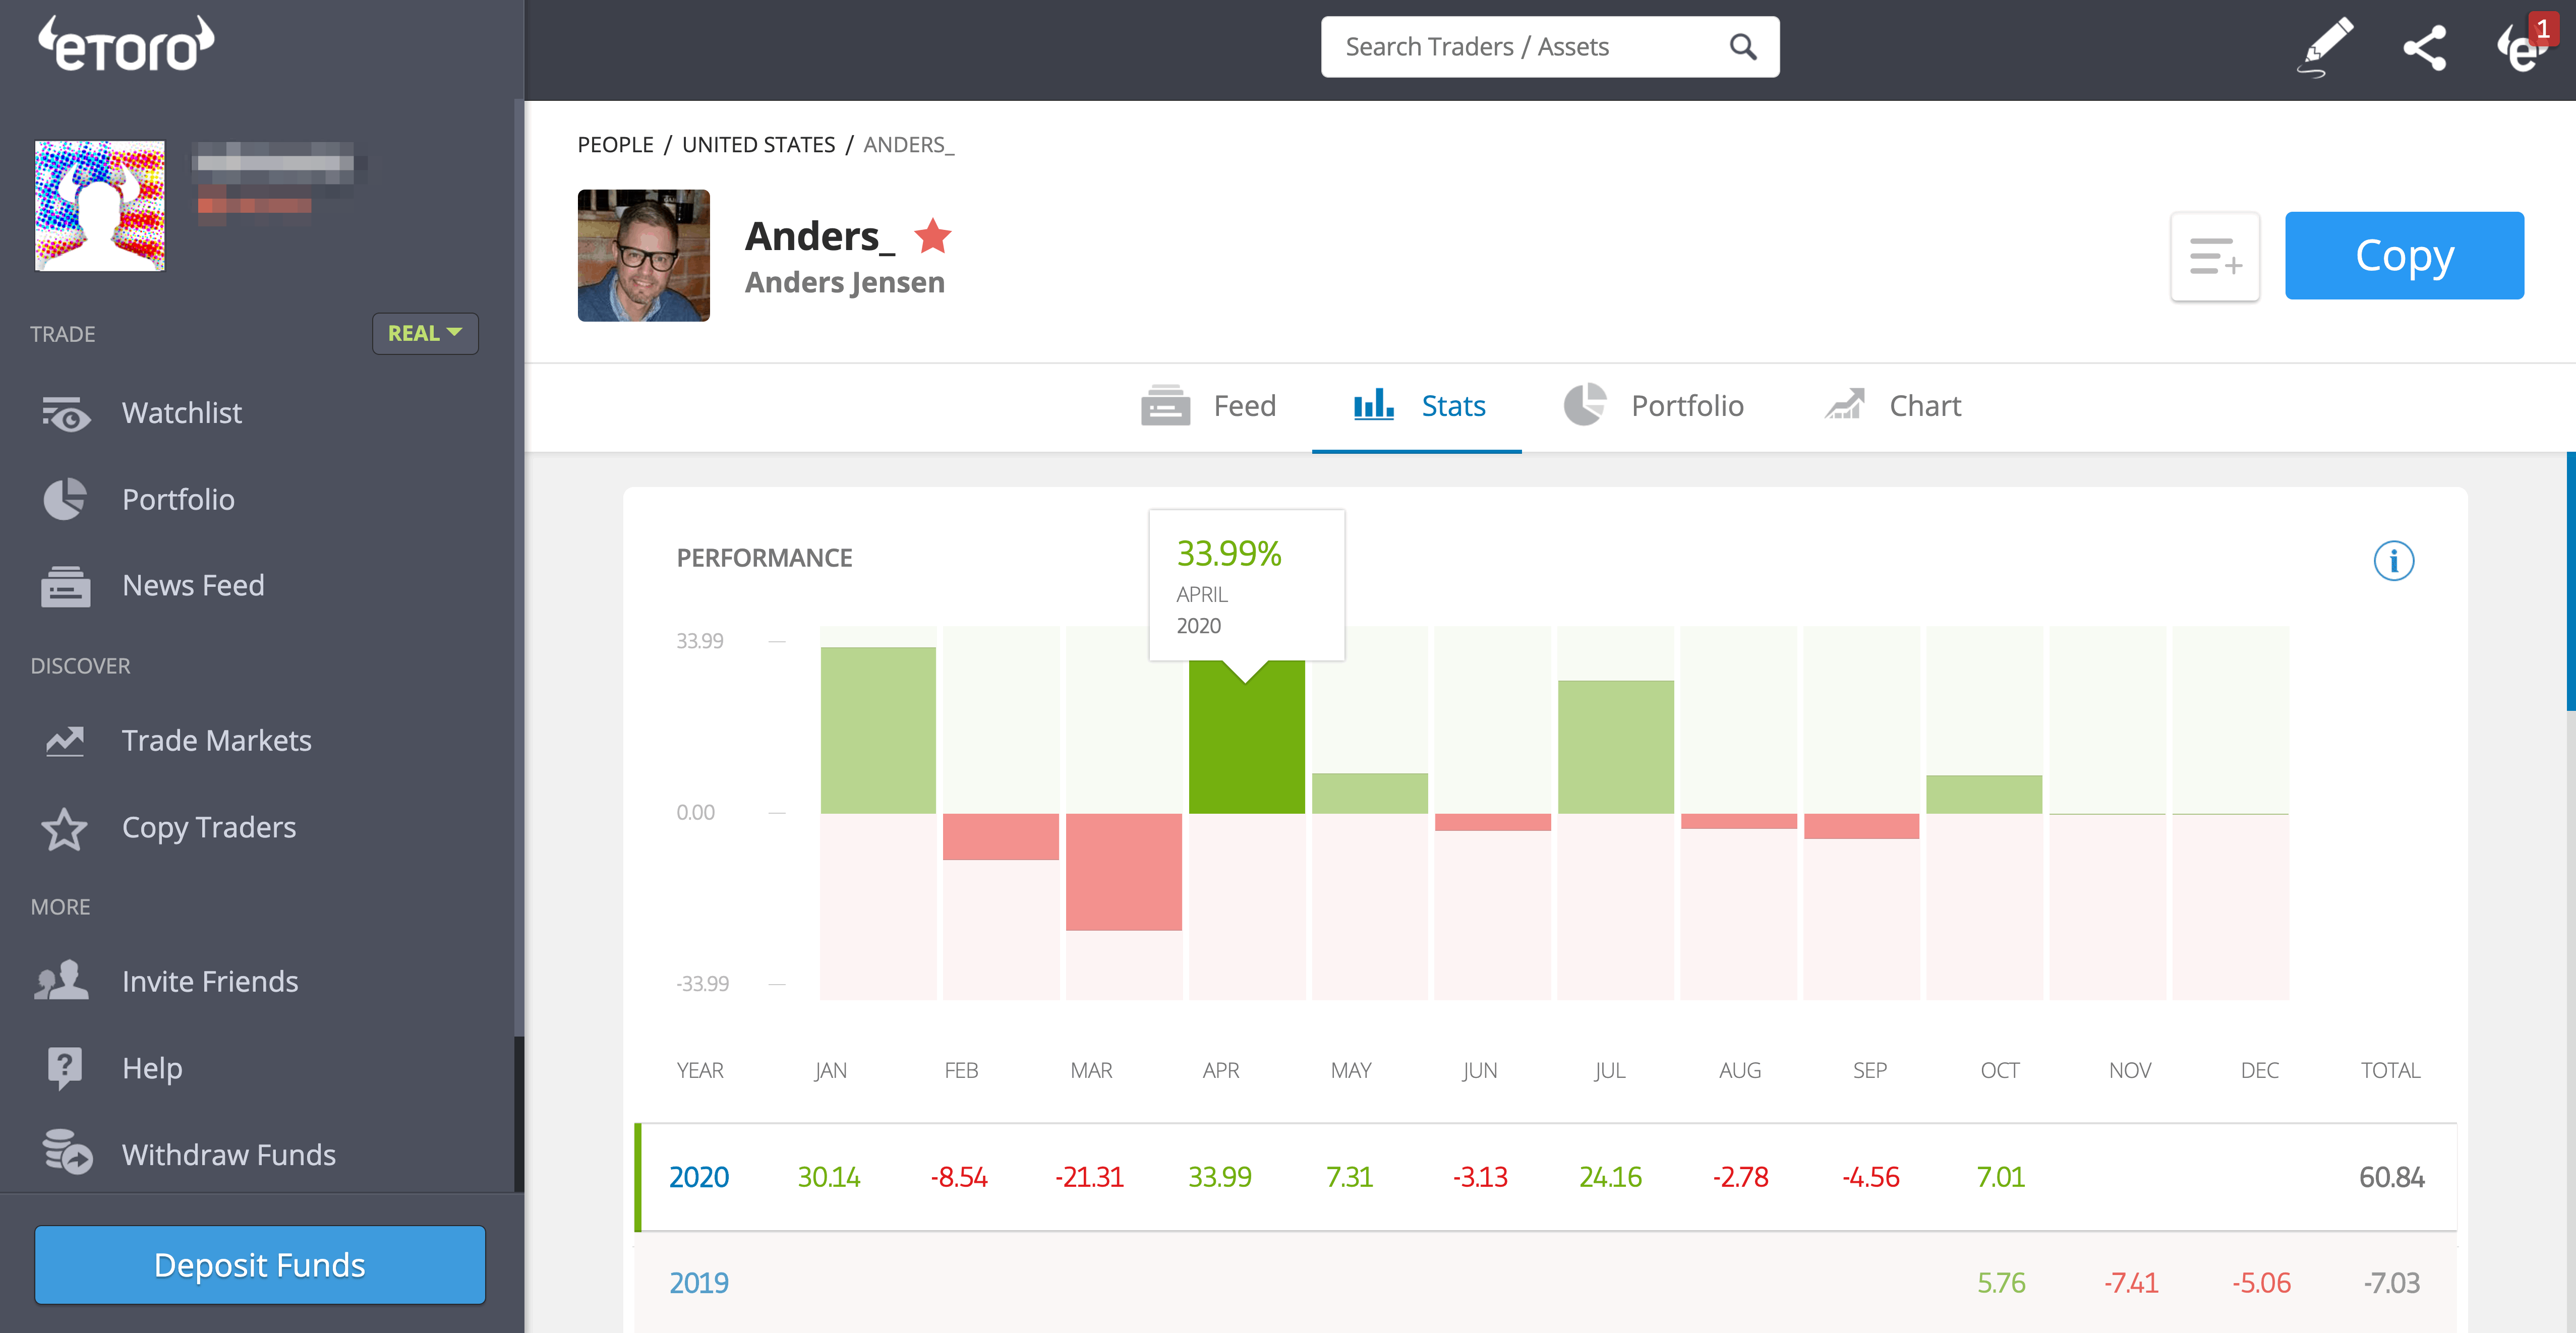
Task: Click the Portfolio pie icon in sidebar
Action: coord(65,499)
